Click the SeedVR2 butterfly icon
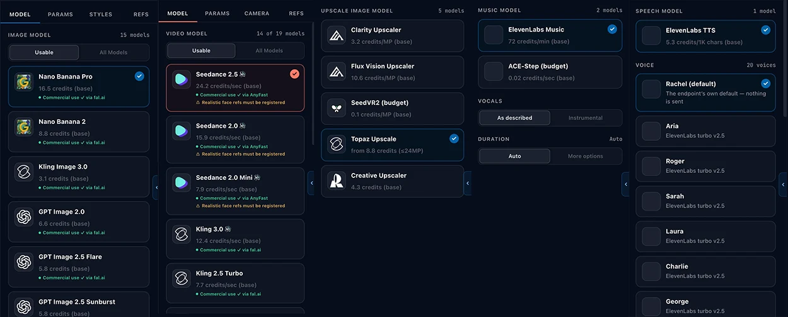Screen dimensions: 788x317 pyautogui.click(x=337, y=108)
